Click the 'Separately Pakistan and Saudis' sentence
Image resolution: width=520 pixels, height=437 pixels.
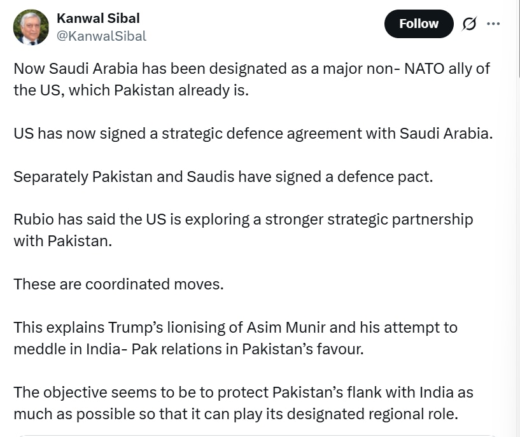223,176
